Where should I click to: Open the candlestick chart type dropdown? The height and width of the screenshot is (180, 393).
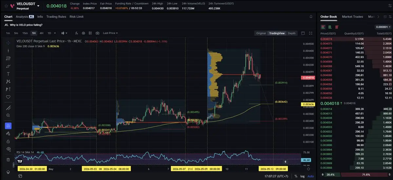point(65,33)
